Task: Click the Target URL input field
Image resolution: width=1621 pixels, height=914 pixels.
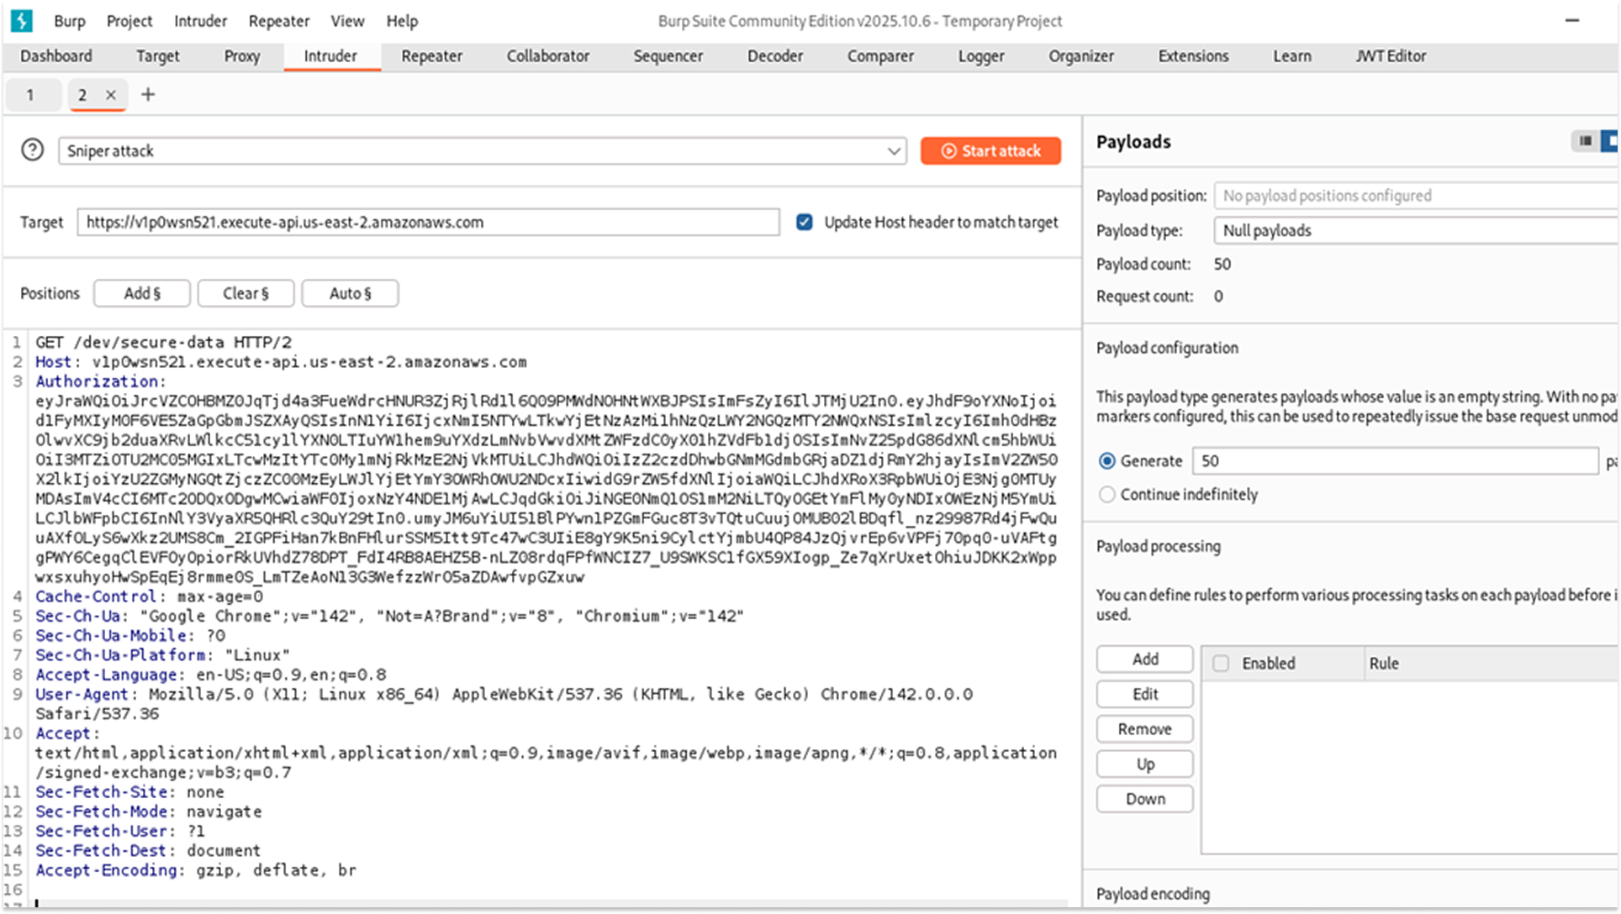Action: pos(429,222)
